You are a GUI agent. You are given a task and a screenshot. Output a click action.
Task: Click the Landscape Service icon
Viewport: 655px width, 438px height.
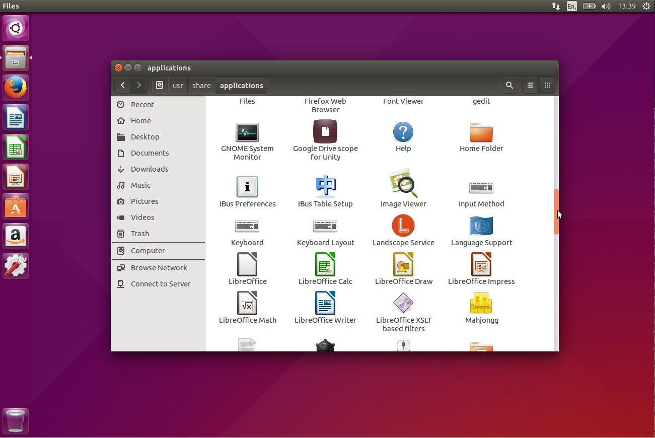[403, 226]
